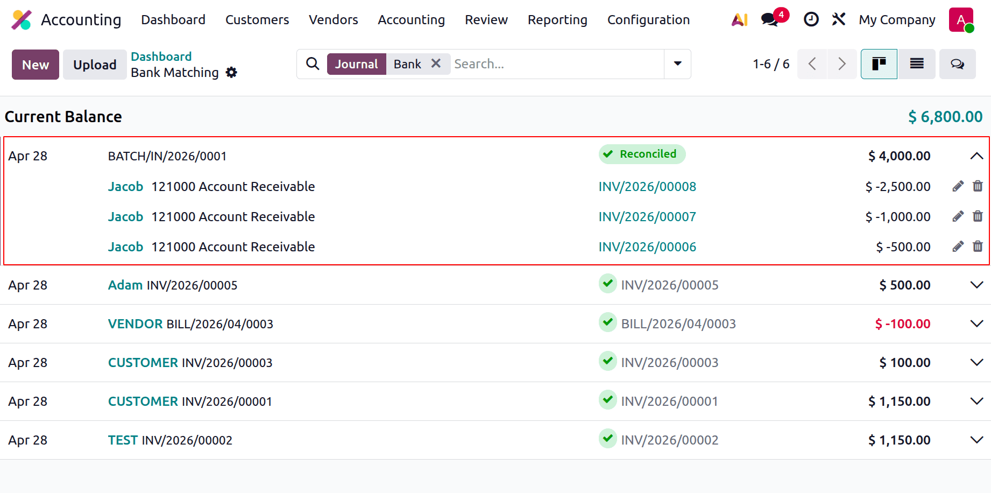This screenshot has width=991, height=493.
Task: Open the developer tools wrench icon
Action: pos(839,20)
